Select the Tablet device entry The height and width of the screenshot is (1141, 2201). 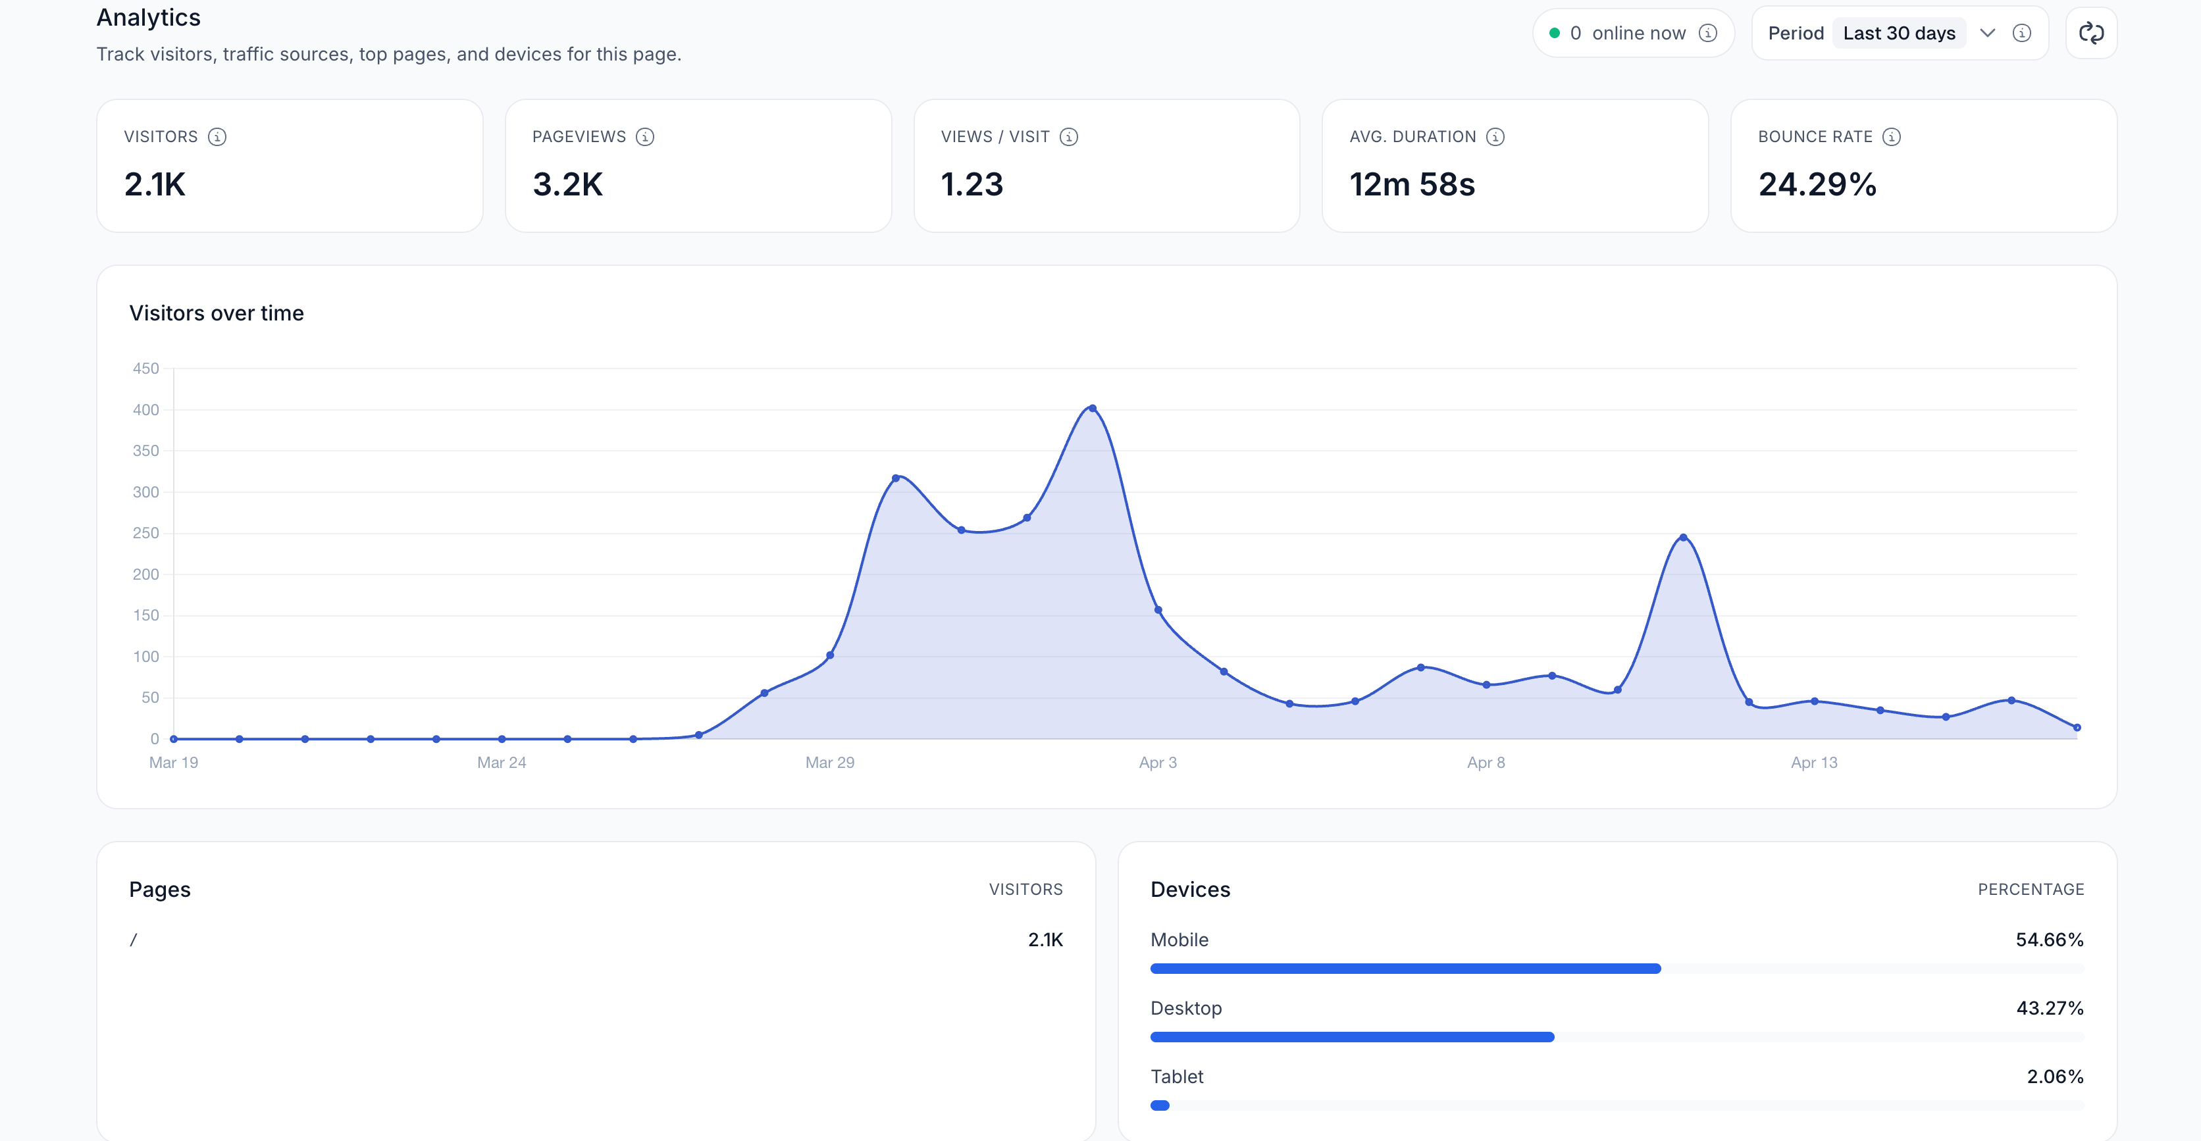(x=1177, y=1077)
